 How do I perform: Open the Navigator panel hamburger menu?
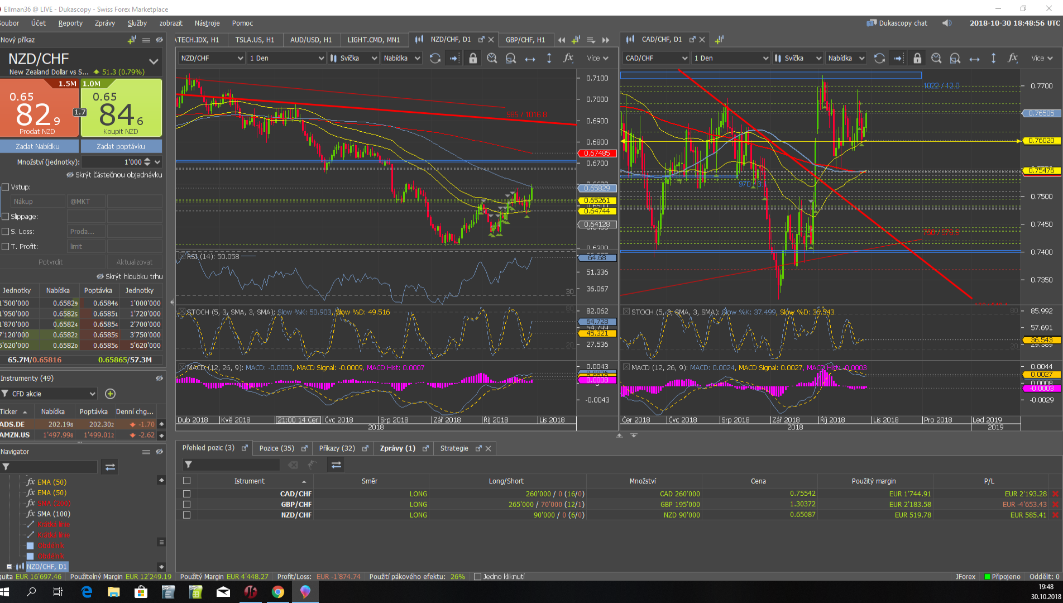(146, 452)
